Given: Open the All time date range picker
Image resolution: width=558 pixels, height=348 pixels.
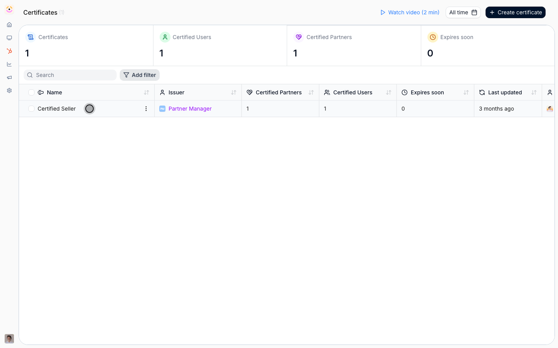Looking at the screenshot, I should tap(463, 12).
